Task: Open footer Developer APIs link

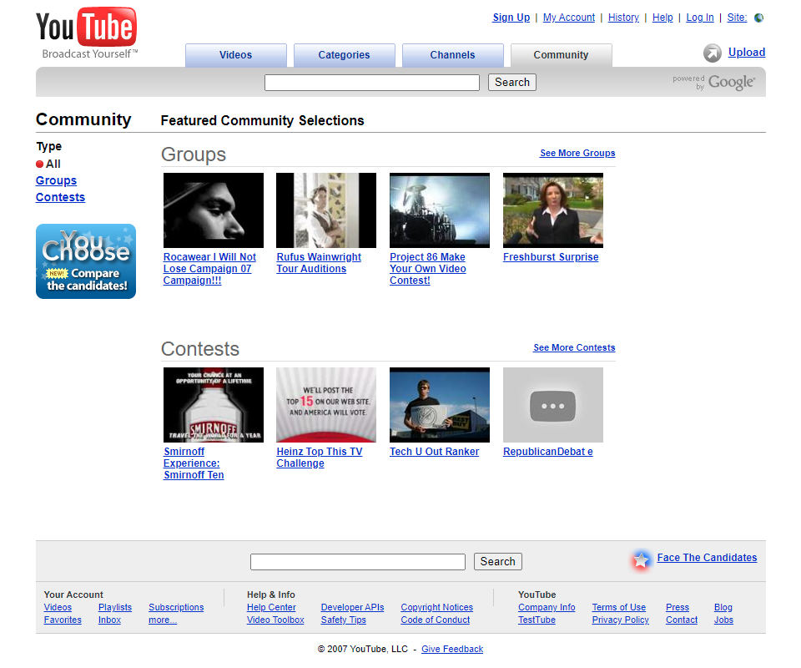Action: click(352, 607)
